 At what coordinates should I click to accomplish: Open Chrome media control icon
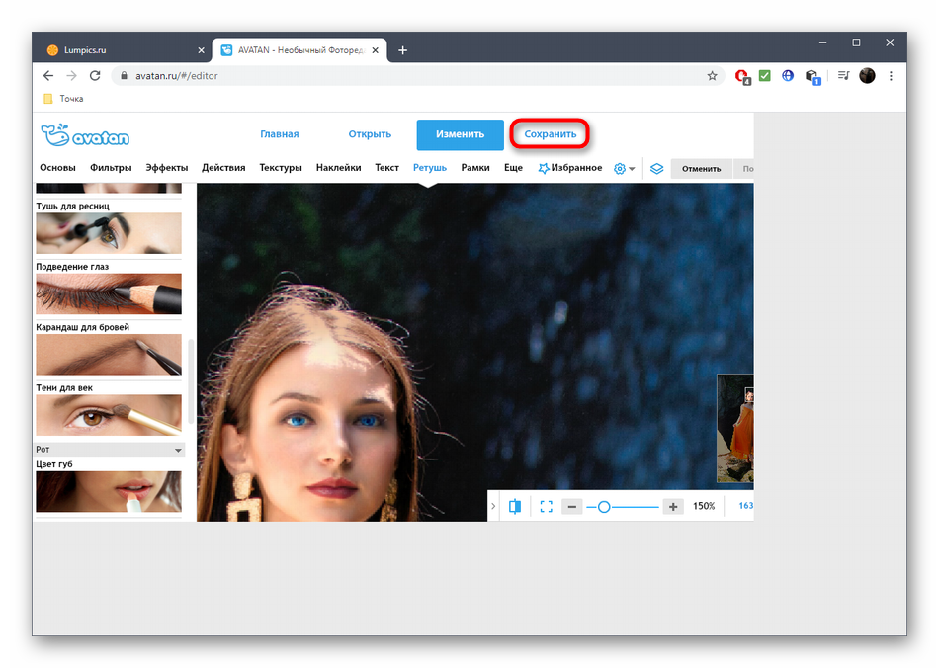[x=843, y=76]
